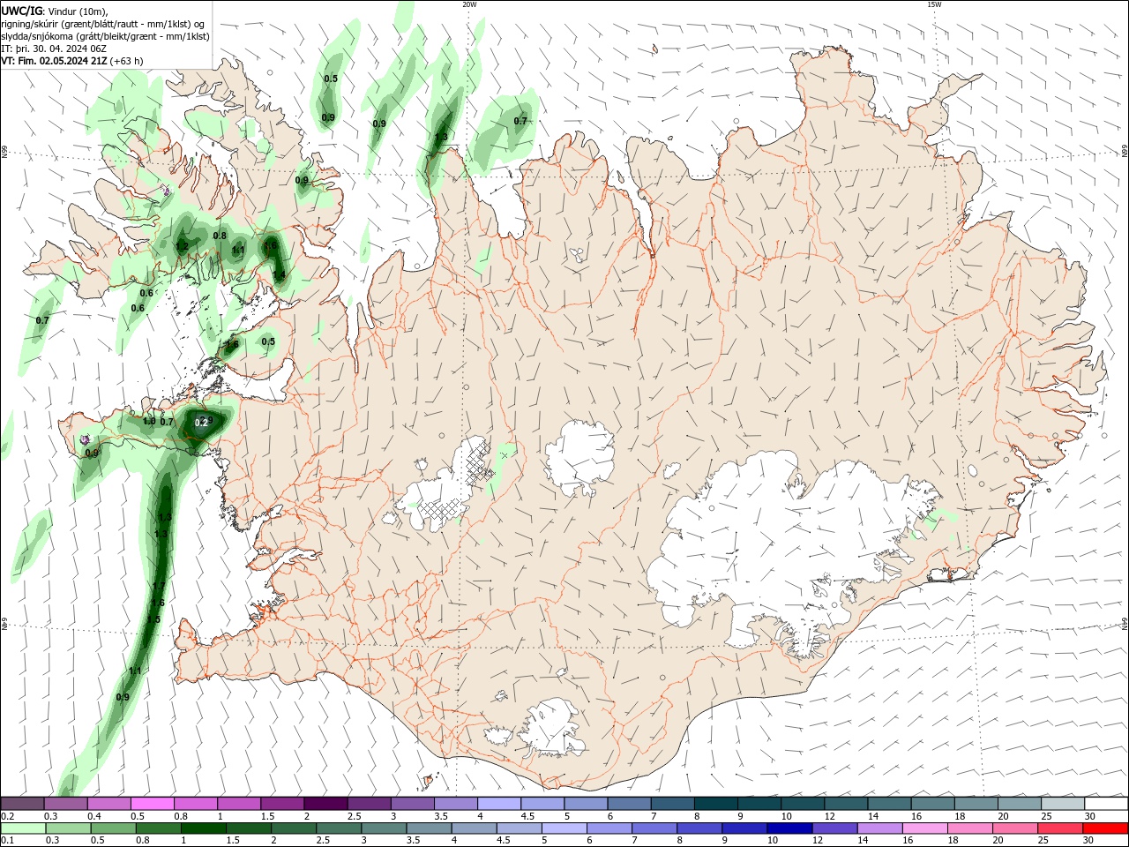
Task: Click the bright red 30 rain legend swatch
Action: pos(1105,828)
